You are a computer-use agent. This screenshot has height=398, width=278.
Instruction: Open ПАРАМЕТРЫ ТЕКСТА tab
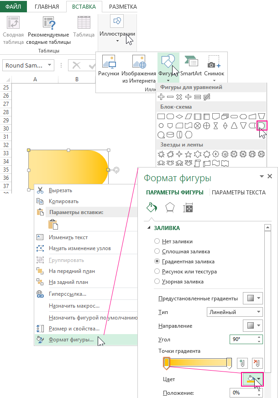click(239, 193)
